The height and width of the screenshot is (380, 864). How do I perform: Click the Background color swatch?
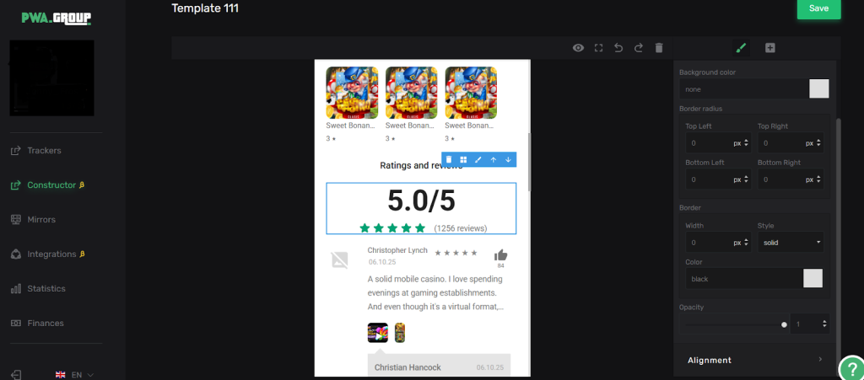tap(818, 88)
